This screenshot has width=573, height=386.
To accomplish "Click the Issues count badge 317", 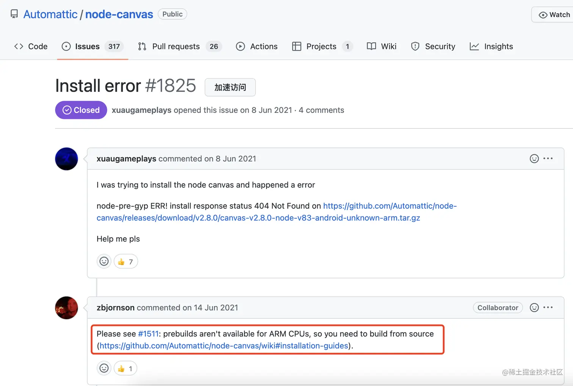I will pos(114,46).
